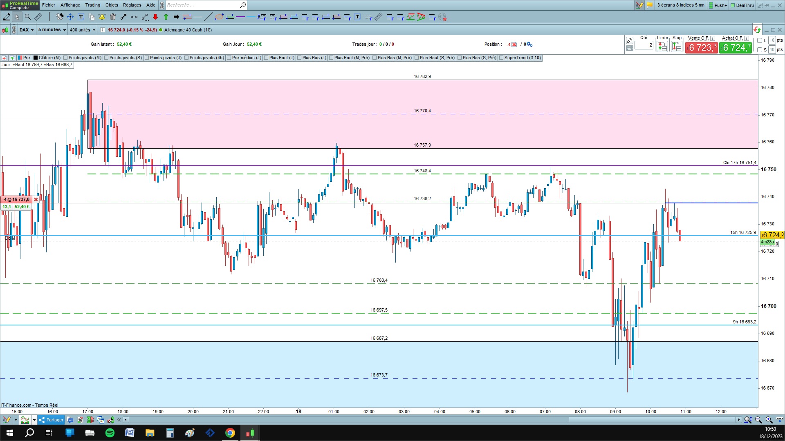Click the trash delete objects icon
Screen dimensions: 785x441
click(x=113, y=17)
